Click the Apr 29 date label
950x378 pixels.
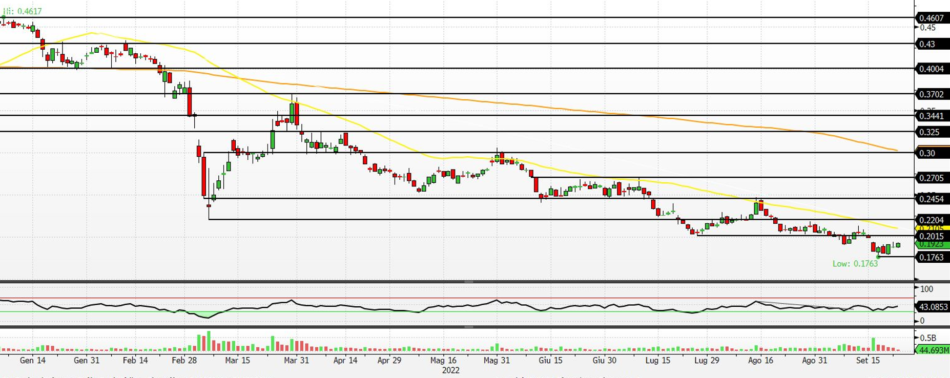click(389, 361)
